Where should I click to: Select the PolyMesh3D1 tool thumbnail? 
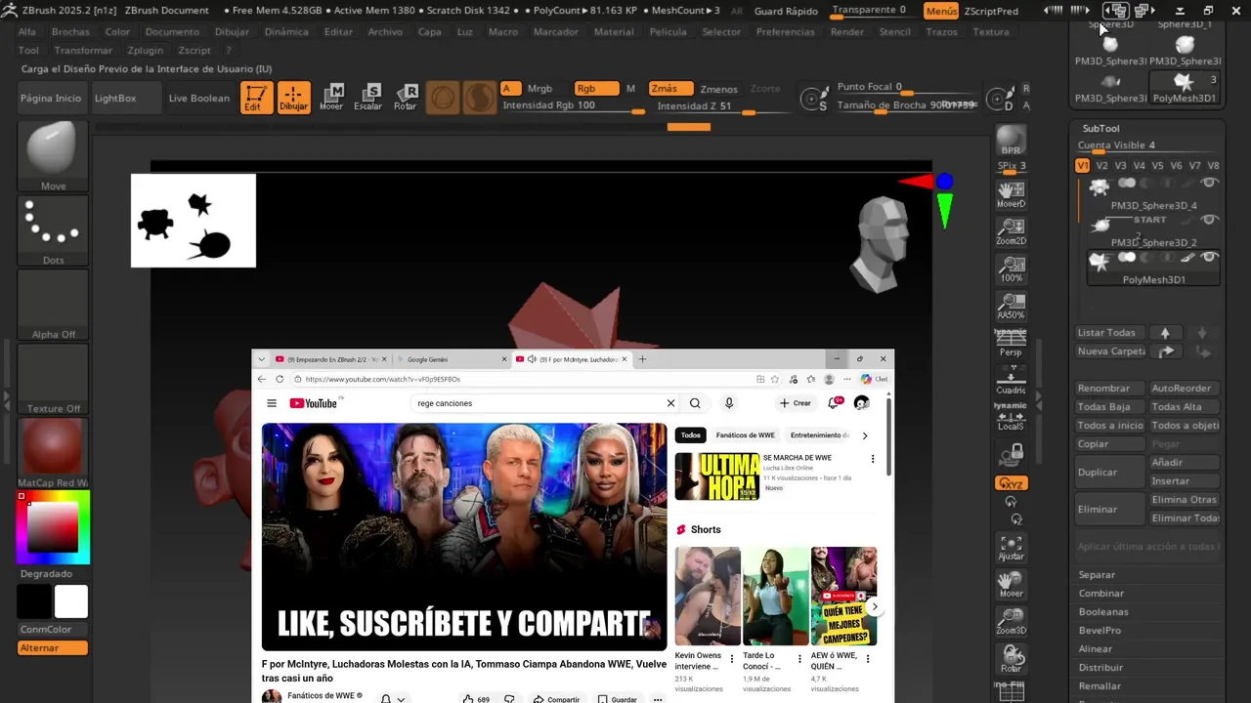coord(1185,87)
